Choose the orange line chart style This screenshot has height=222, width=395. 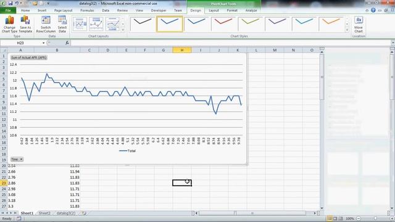coord(331,24)
